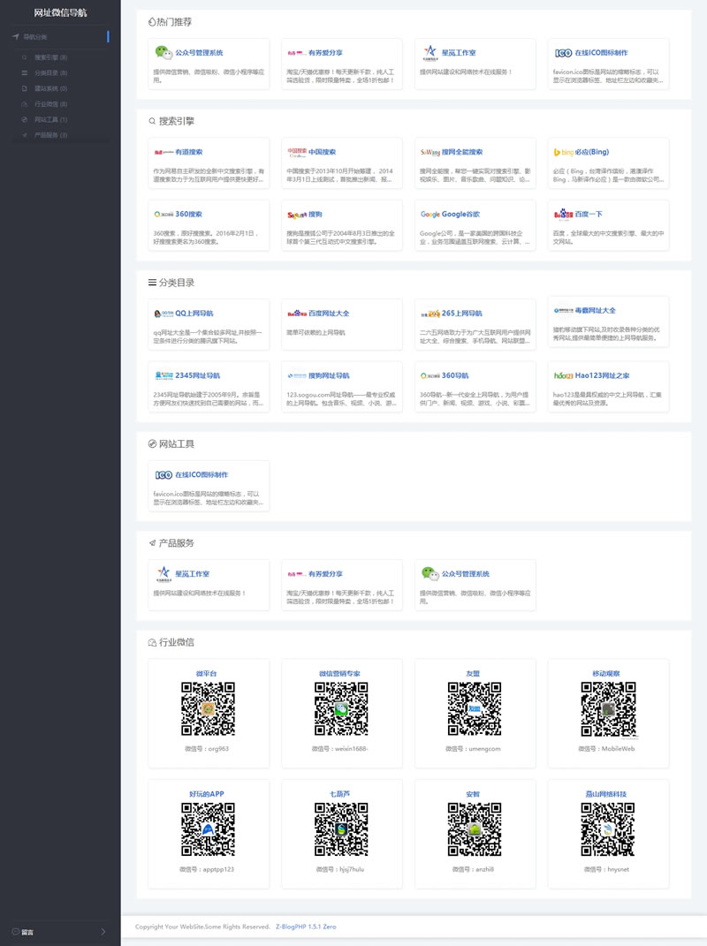The height and width of the screenshot is (946, 707).
Task: Open the 毒霸网址大全 link
Action: (x=596, y=310)
